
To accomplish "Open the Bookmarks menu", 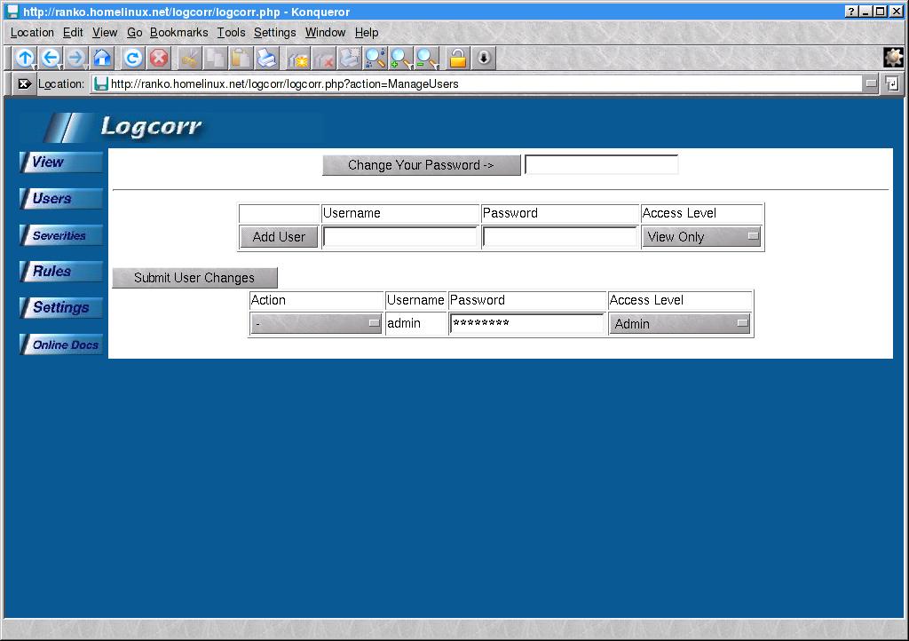I will (178, 32).
